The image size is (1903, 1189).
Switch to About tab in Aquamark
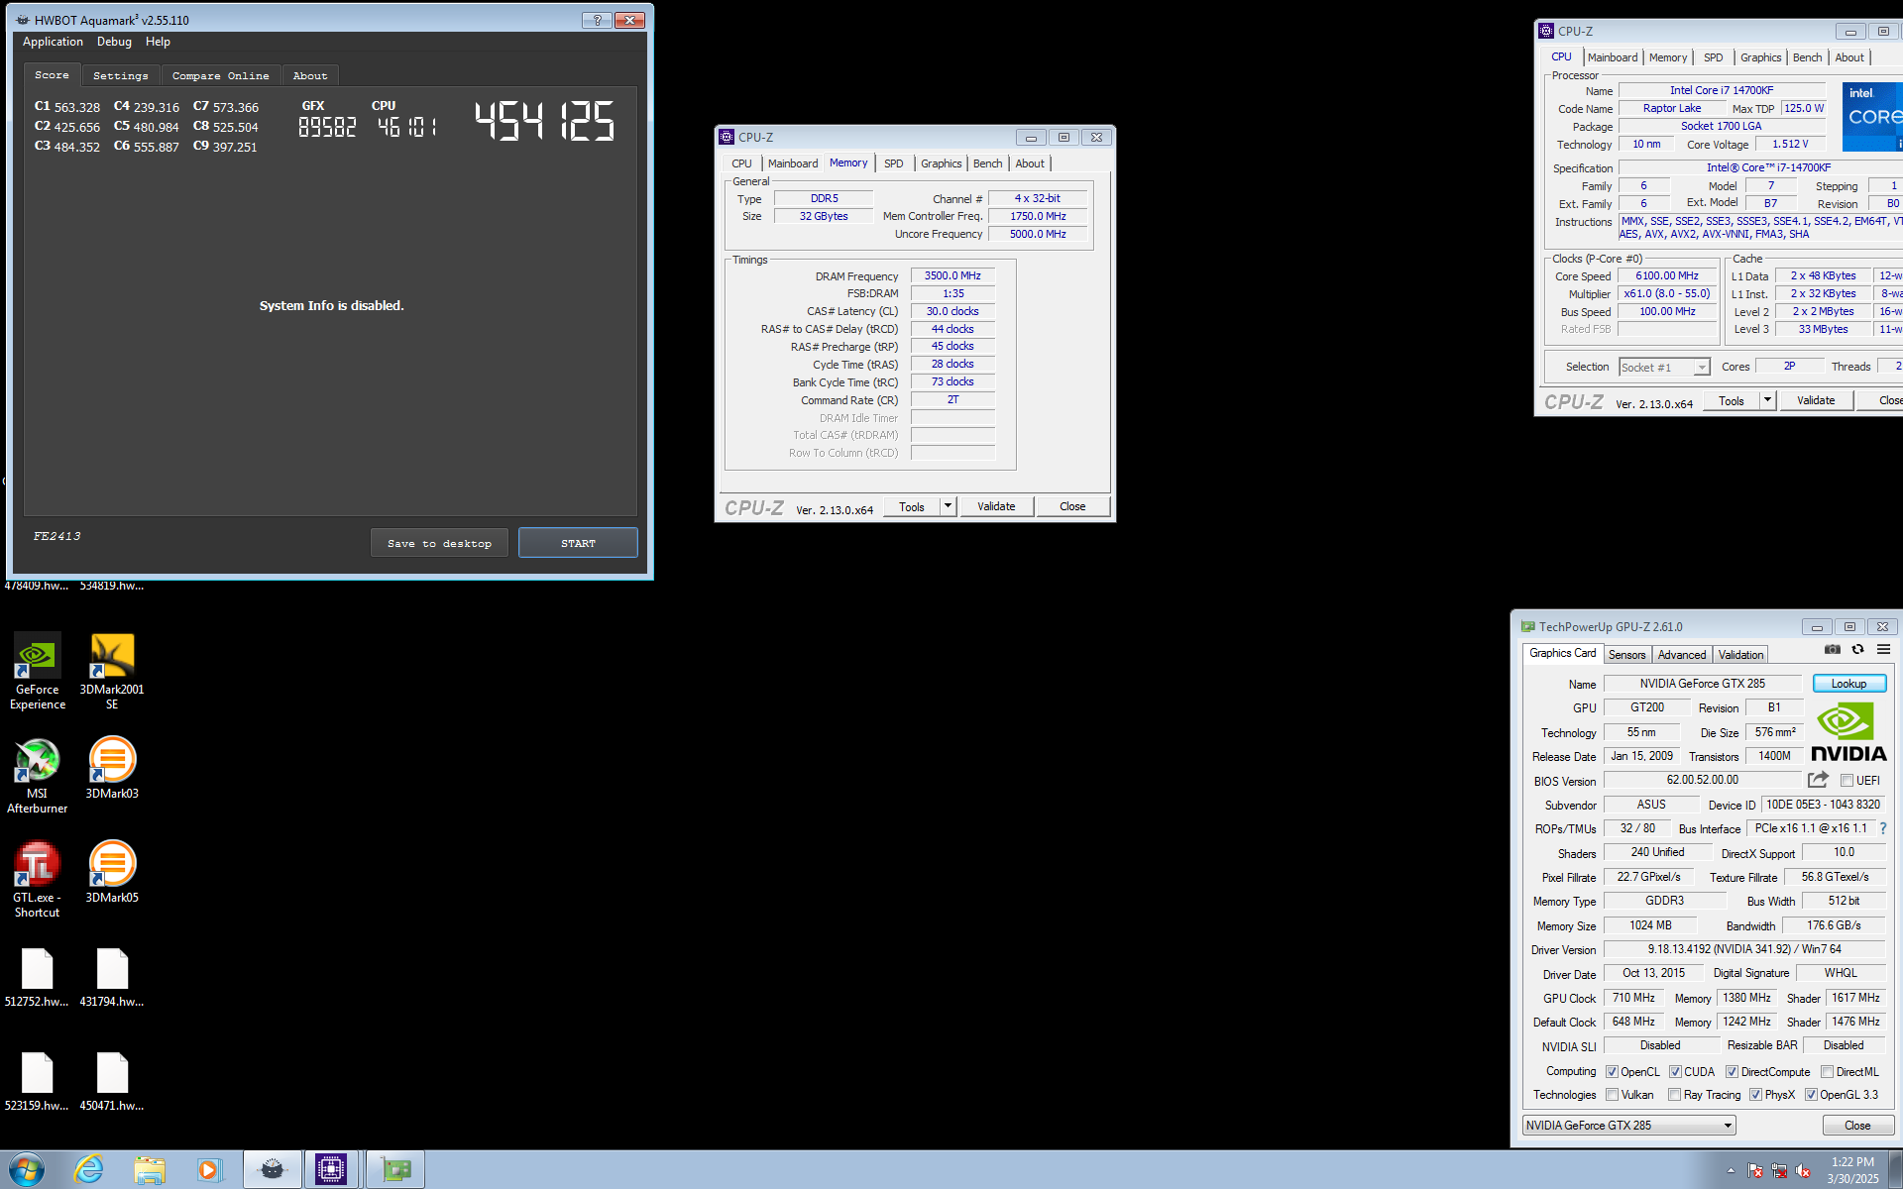(x=310, y=76)
